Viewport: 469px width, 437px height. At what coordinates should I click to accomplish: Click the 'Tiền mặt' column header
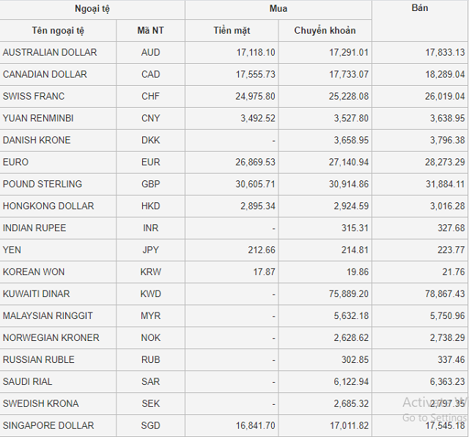[x=232, y=31]
